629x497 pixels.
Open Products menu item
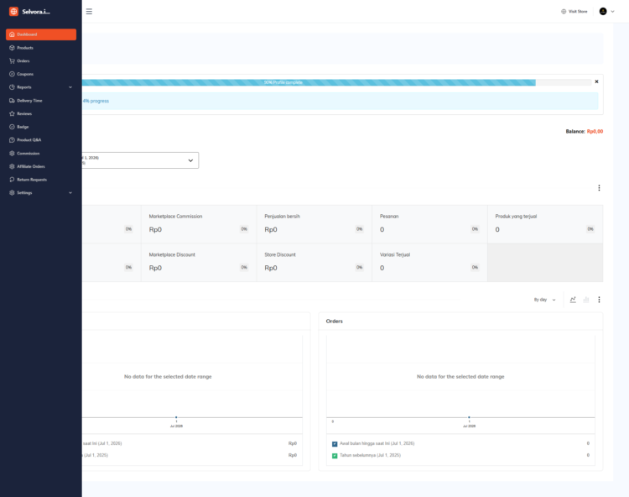point(41,48)
